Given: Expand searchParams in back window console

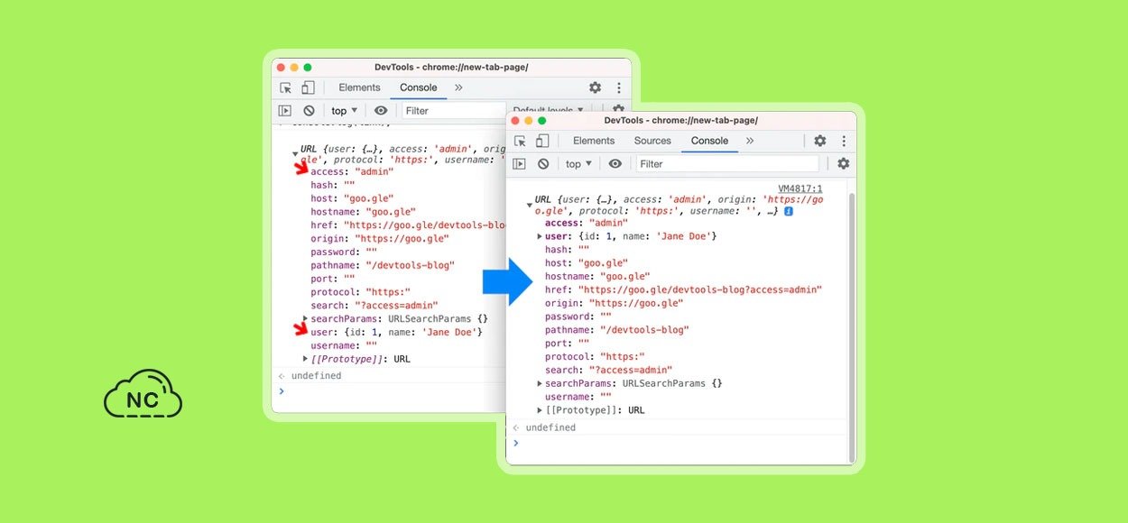Looking at the screenshot, I should pyautogui.click(x=305, y=319).
